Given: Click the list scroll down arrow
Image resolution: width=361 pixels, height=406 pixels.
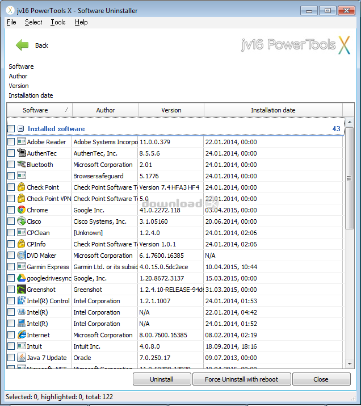Looking at the screenshot, I should [349, 363].
